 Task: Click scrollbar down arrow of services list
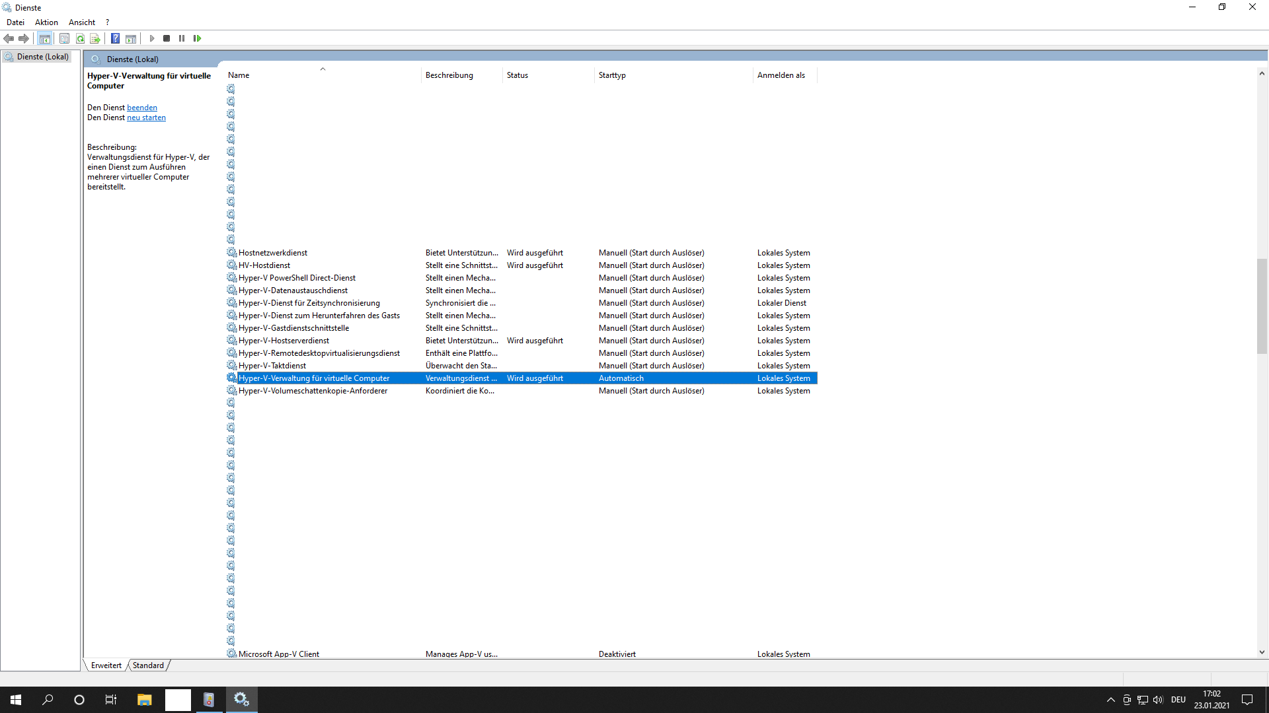coord(1262,652)
